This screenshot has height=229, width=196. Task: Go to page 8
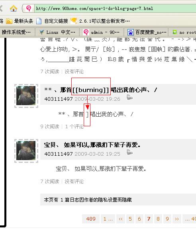click(x=158, y=219)
